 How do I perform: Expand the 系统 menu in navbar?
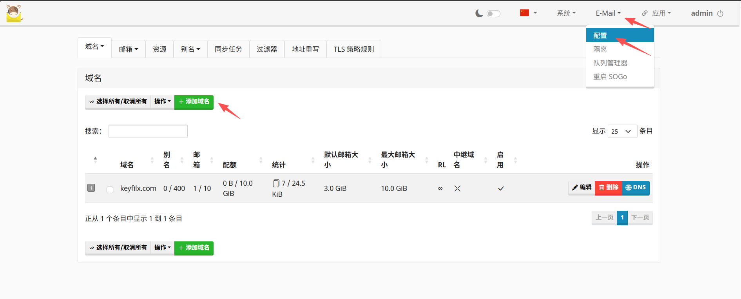[566, 13]
